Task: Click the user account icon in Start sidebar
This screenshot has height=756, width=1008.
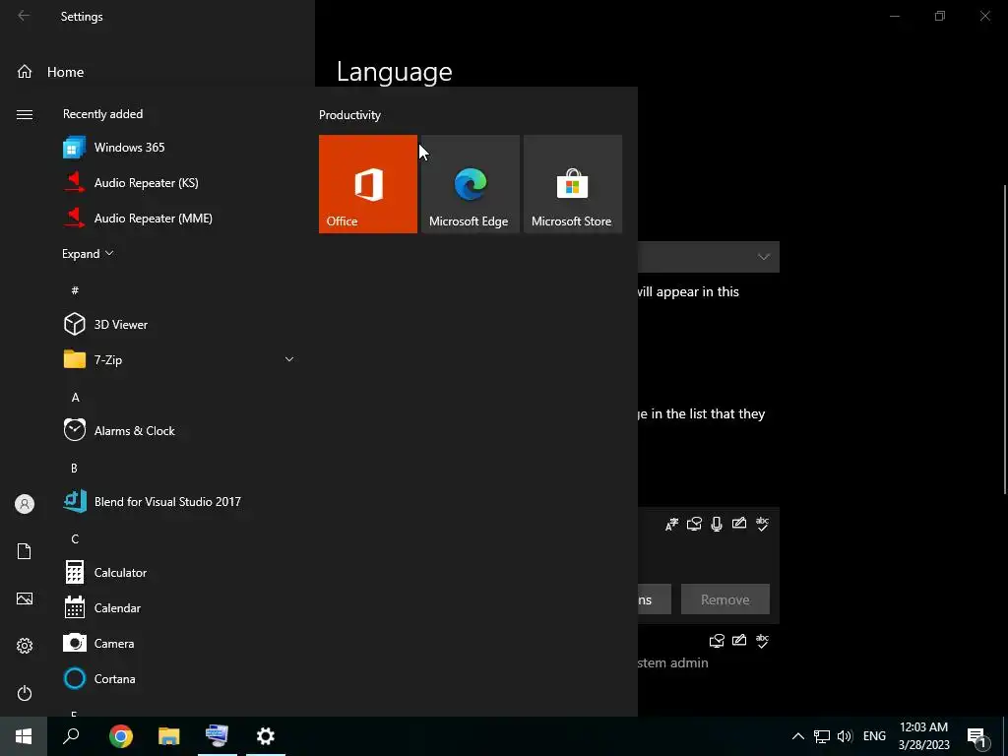Action: click(25, 504)
